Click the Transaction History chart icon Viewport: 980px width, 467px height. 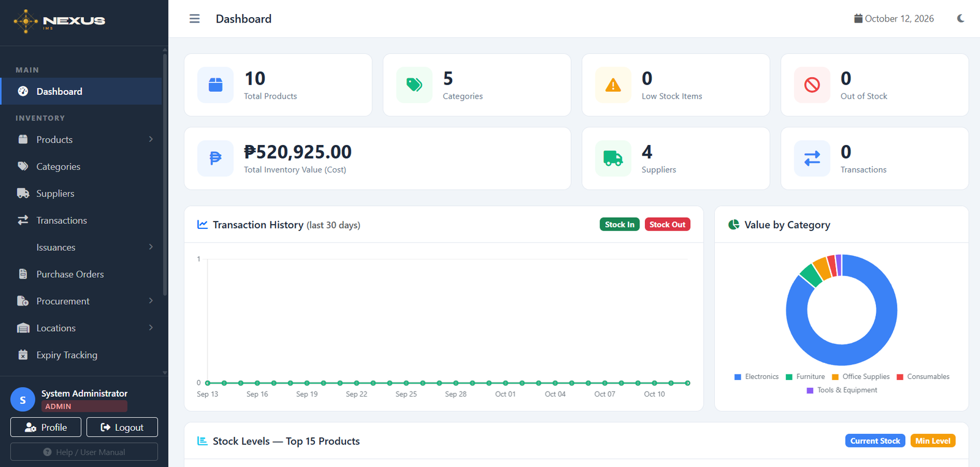click(x=202, y=225)
